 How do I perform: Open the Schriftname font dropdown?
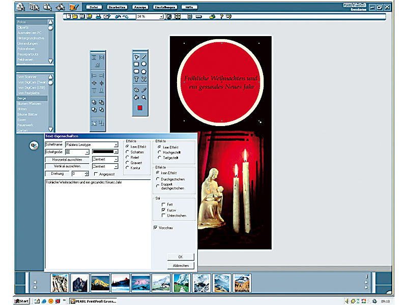[116, 145]
